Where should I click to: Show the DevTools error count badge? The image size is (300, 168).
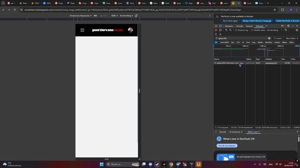282,26
